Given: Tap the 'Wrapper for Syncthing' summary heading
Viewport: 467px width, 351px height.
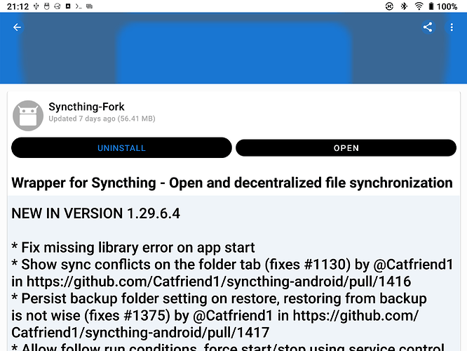Looking at the screenshot, I should [232, 183].
